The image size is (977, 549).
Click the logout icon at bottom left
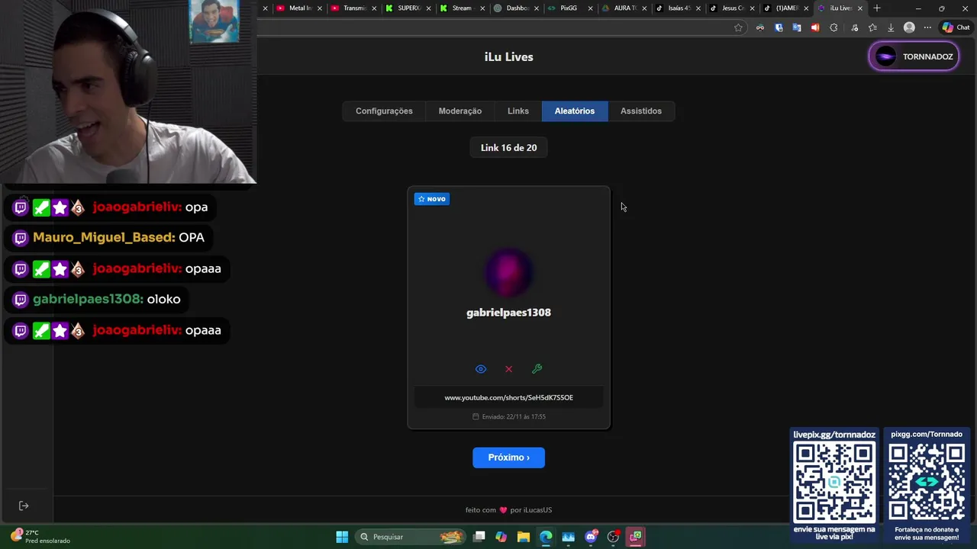(24, 506)
